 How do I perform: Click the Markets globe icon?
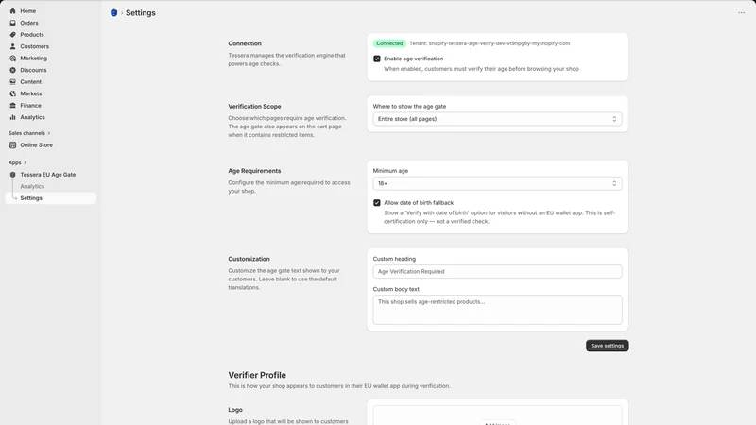tap(12, 93)
